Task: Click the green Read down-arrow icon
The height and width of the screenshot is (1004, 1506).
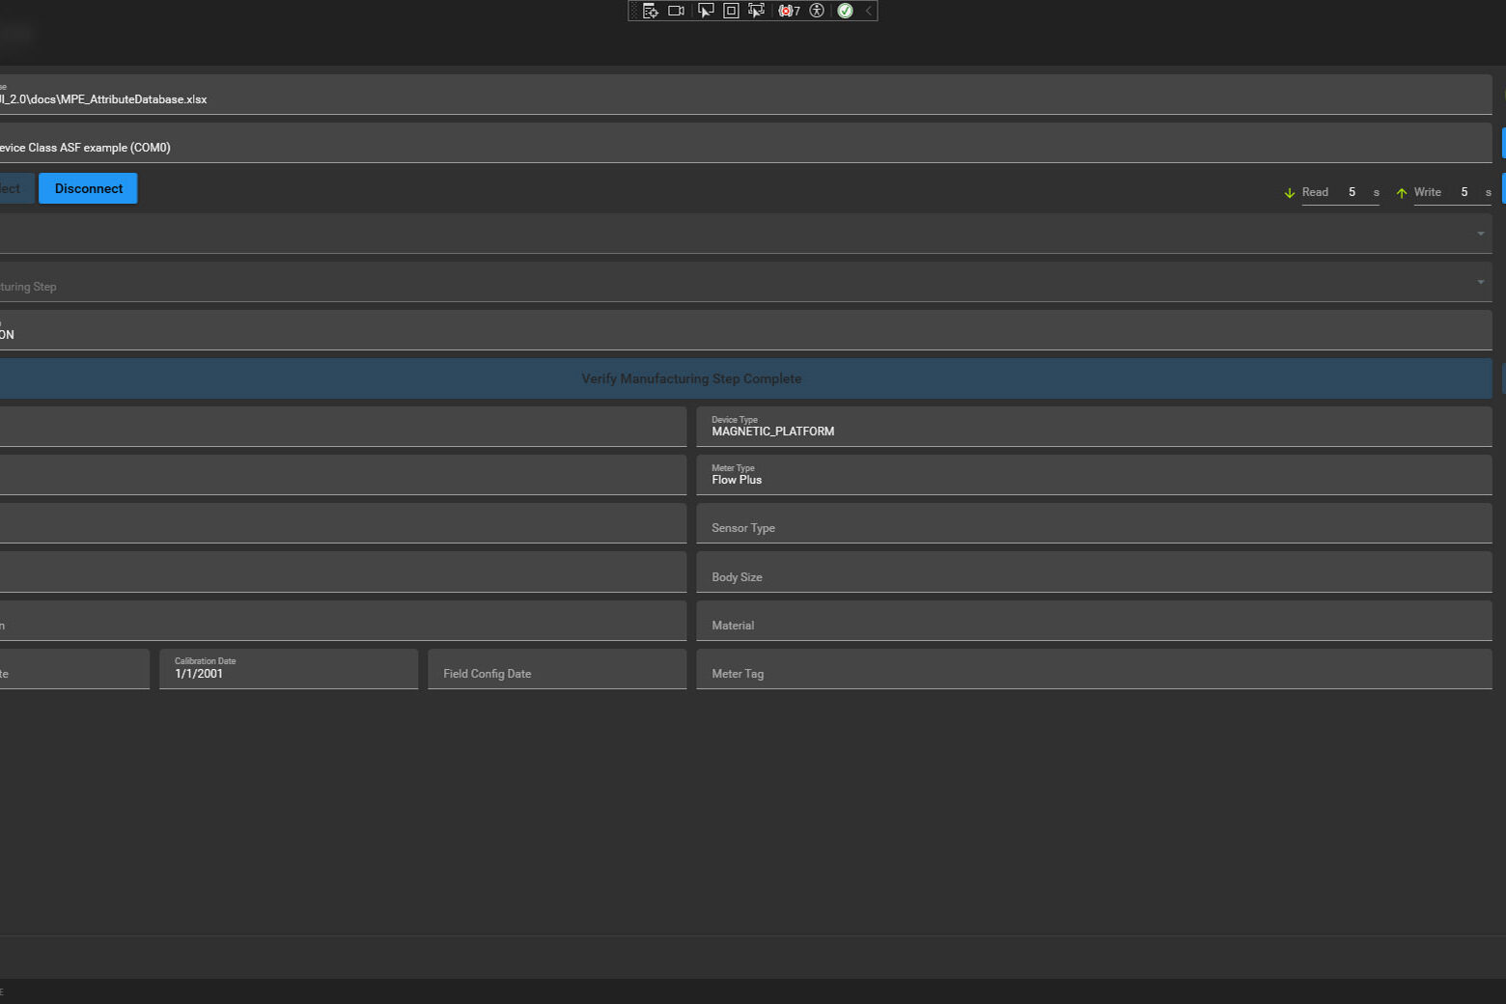Action: click(x=1289, y=193)
